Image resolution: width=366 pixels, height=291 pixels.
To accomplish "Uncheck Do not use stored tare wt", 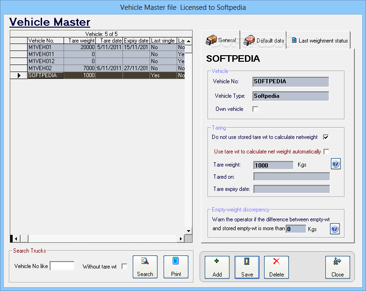I will [x=326, y=137].
